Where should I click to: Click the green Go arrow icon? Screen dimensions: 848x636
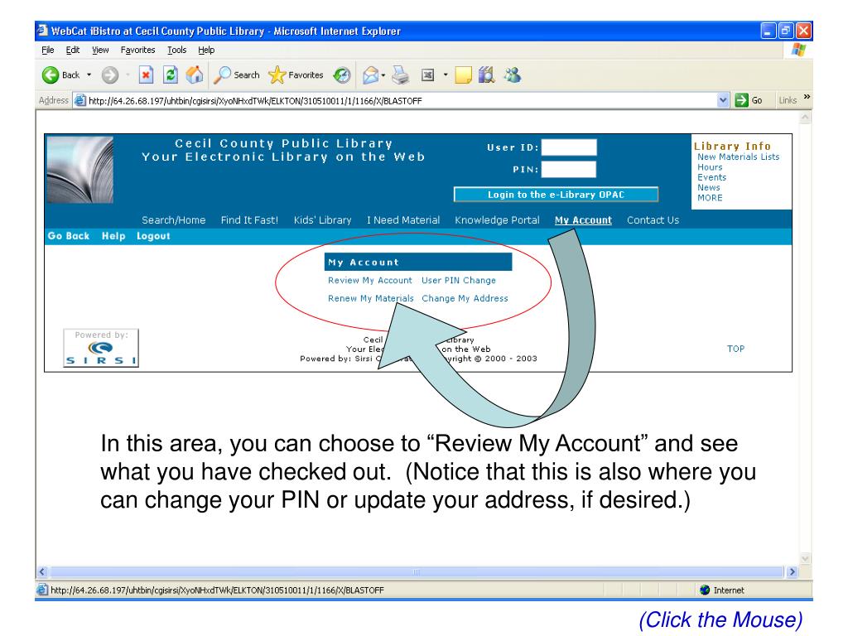(x=741, y=100)
